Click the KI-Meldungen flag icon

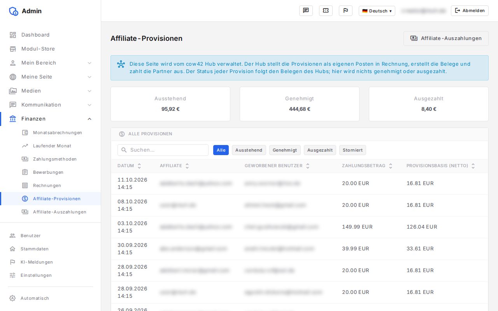click(x=13, y=262)
